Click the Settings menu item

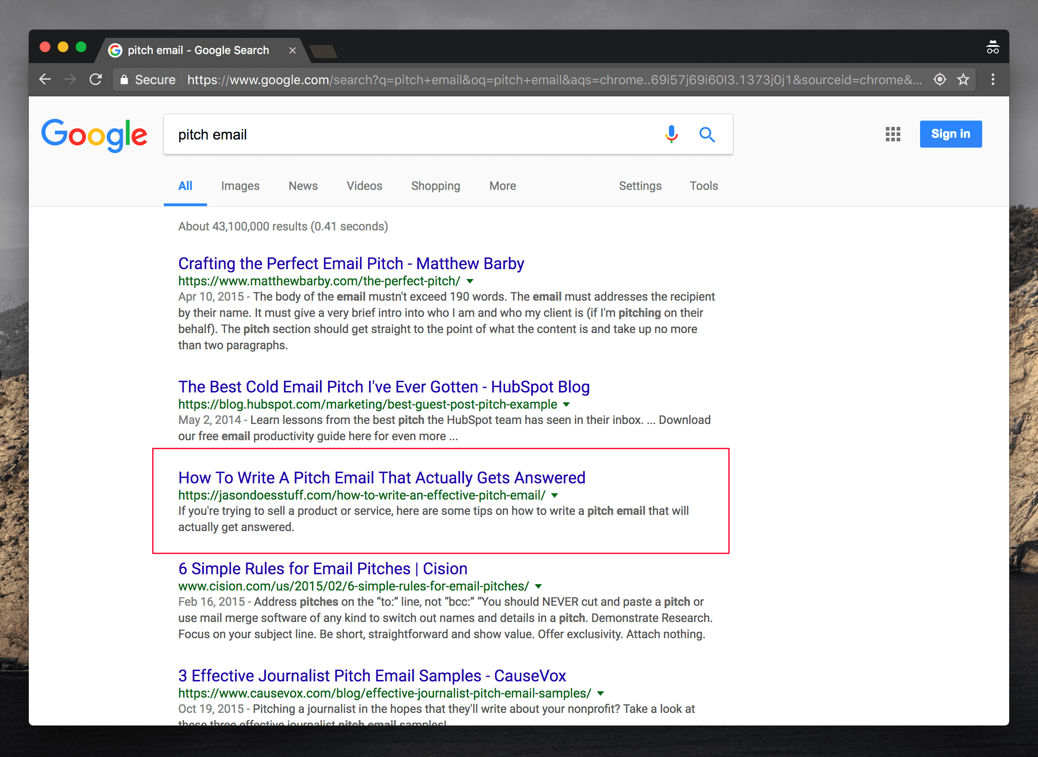click(x=640, y=185)
